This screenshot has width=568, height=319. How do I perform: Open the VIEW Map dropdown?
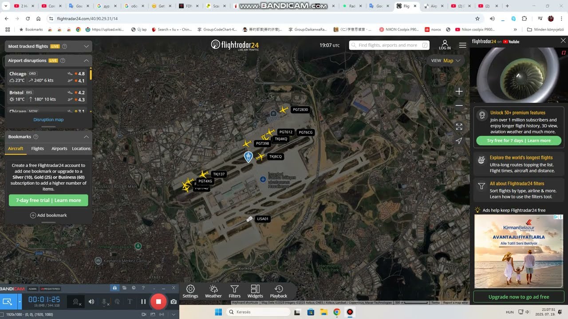[447, 61]
